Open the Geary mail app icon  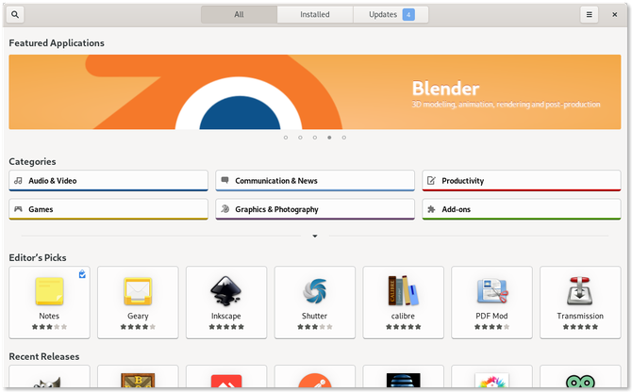138,291
